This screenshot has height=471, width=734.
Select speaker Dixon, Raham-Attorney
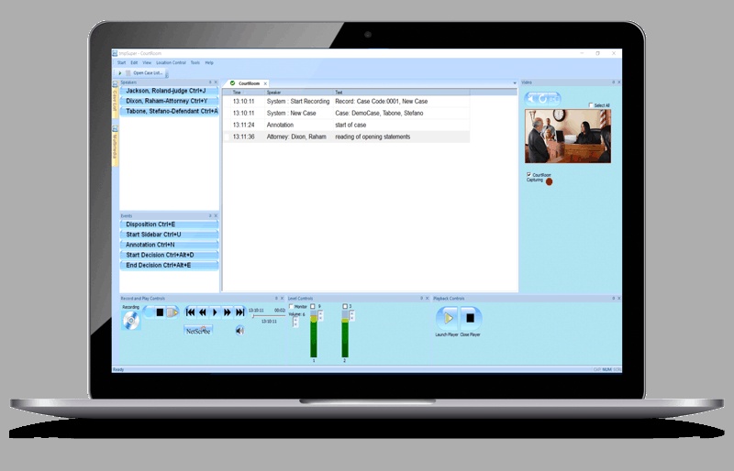(x=169, y=101)
